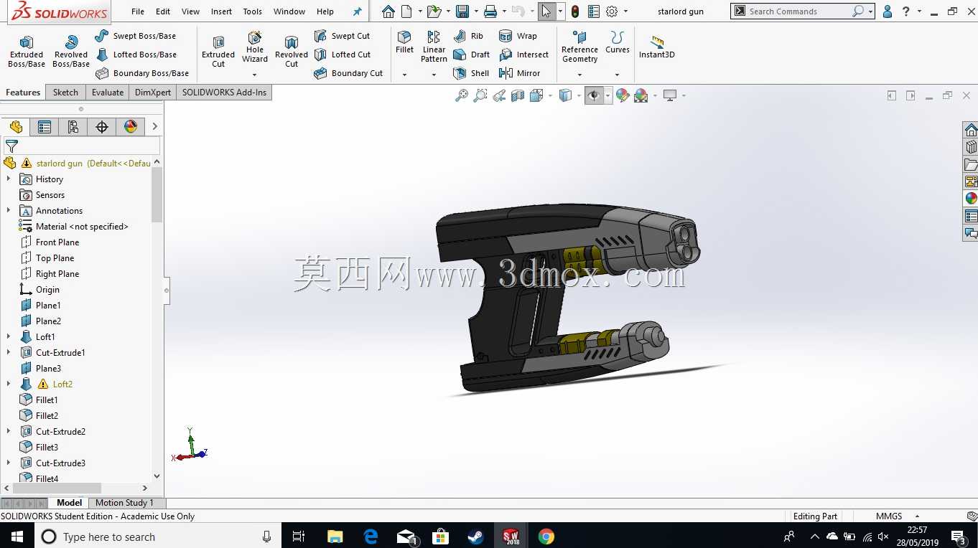Open the Insert menu

pos(221,11)
